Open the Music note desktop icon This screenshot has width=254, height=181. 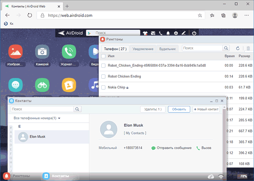94,85
